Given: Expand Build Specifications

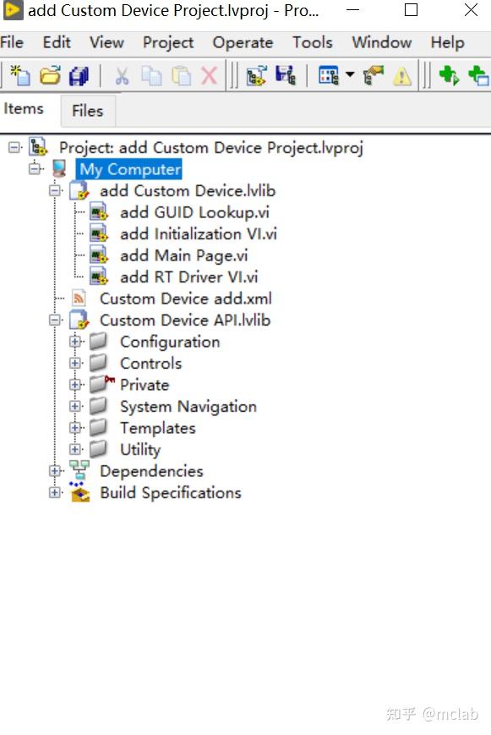Looking at the screenshot, I should pyautogui.click(x=54, y=492).
